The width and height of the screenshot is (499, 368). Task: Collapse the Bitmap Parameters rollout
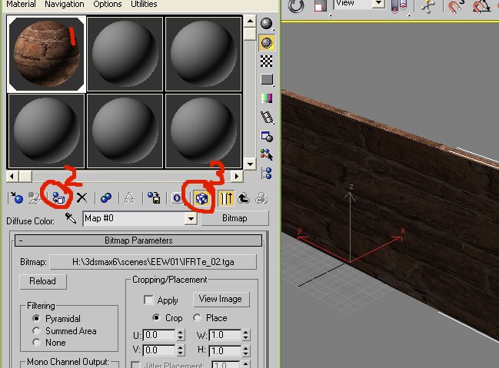(x=138, y=241)
